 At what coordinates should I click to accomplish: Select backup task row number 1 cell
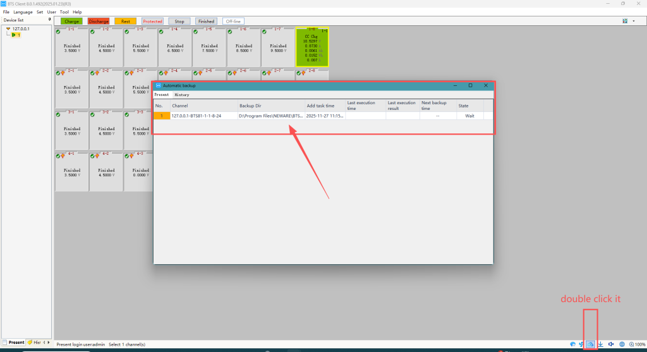click(x=161, y=116)
